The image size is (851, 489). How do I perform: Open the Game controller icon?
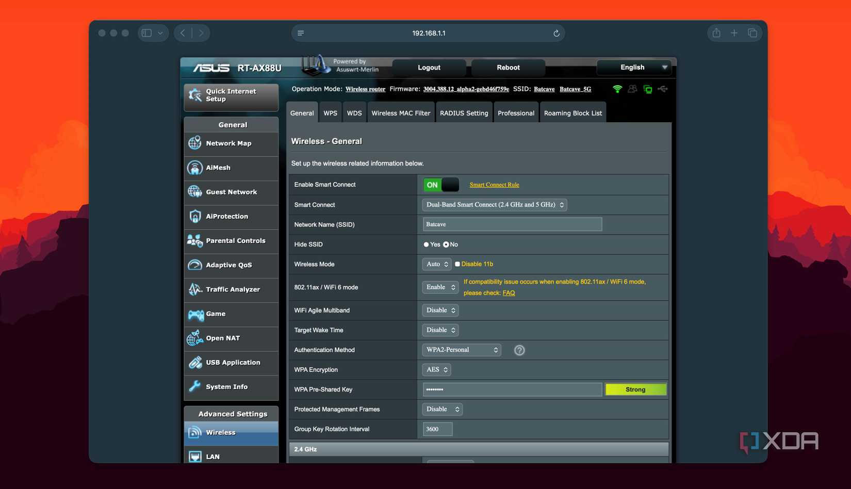[x=195, y=314]
